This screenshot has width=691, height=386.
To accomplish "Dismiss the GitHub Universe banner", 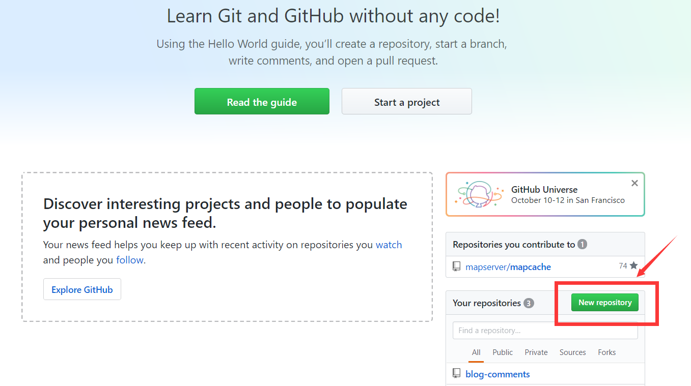I will 634,183.
